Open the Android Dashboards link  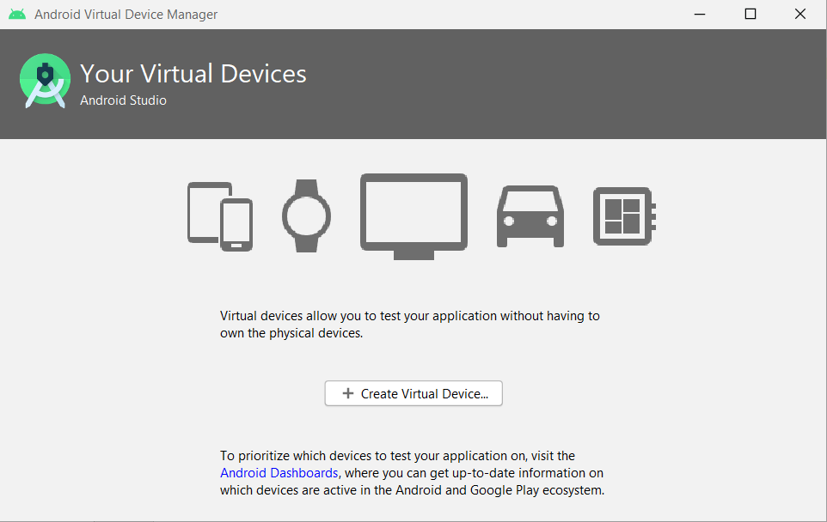(279, 473)
